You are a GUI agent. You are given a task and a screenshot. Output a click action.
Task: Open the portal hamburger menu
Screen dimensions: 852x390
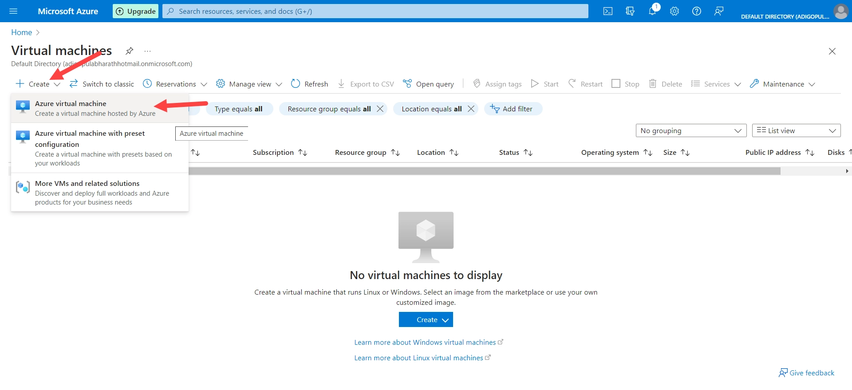13,11
